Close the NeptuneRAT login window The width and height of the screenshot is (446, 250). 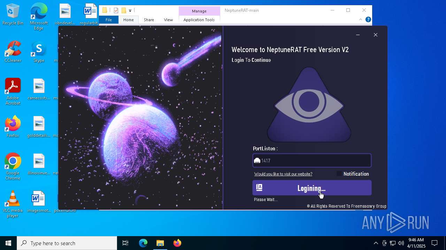point(375,35)
